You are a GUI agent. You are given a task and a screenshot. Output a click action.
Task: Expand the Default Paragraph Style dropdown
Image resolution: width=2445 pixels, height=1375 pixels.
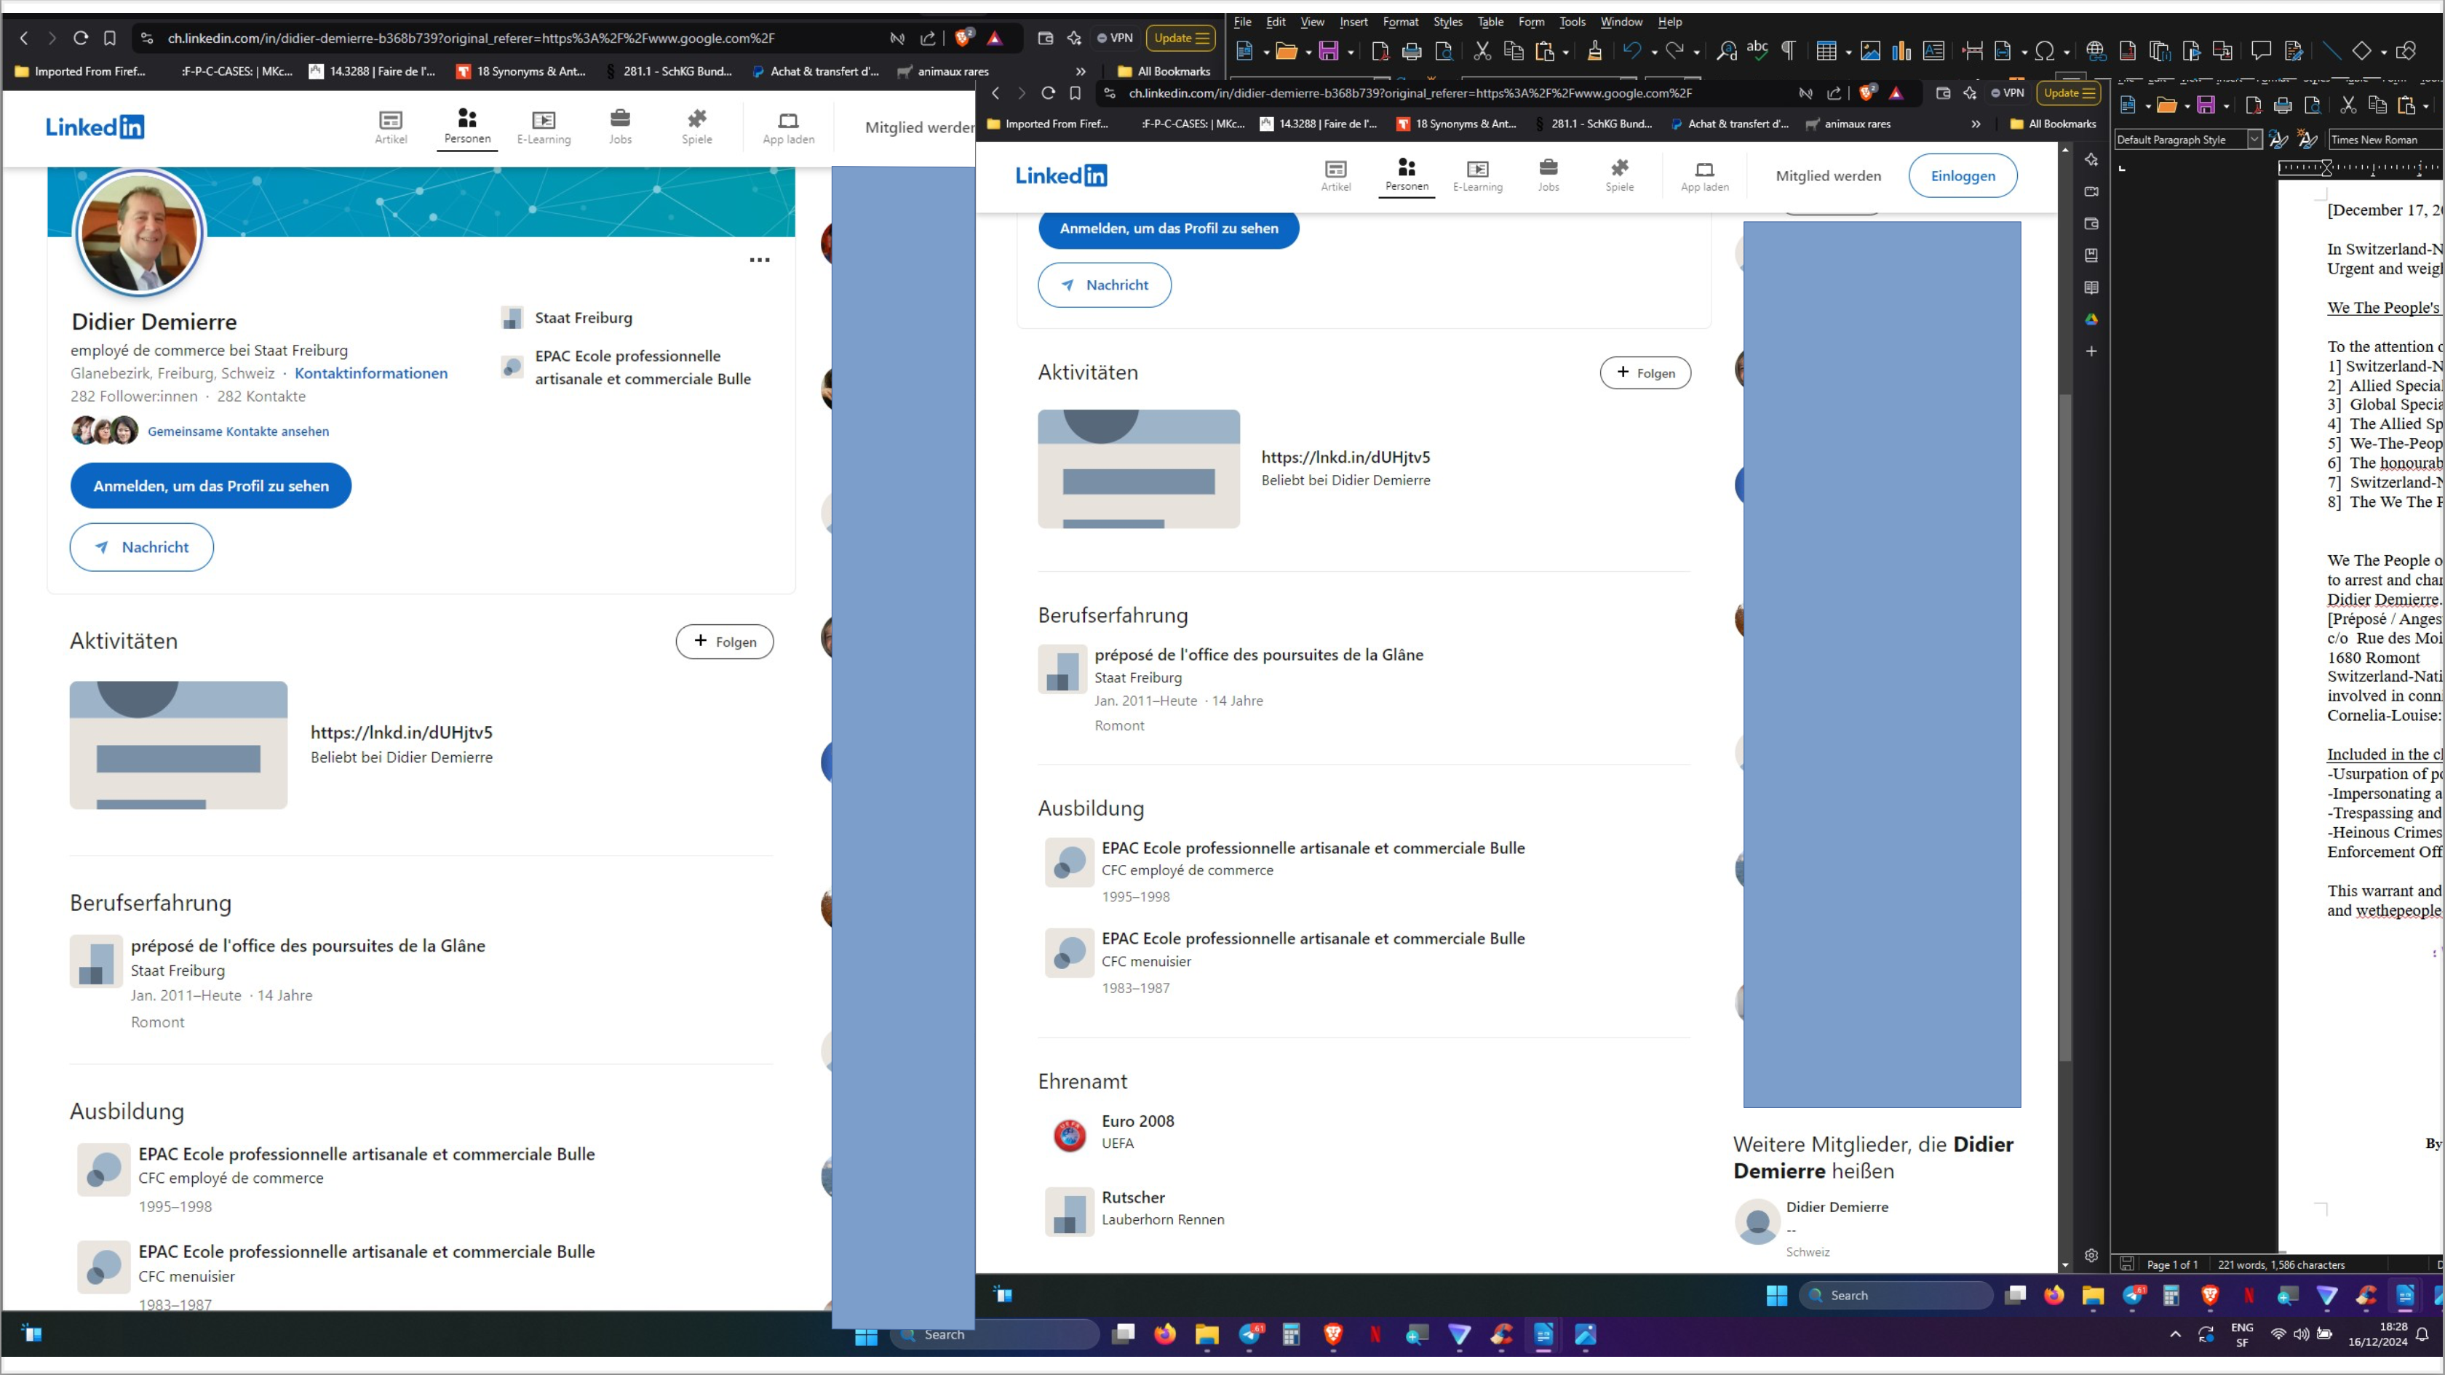pyautogui.click(x=2254, y=140)
